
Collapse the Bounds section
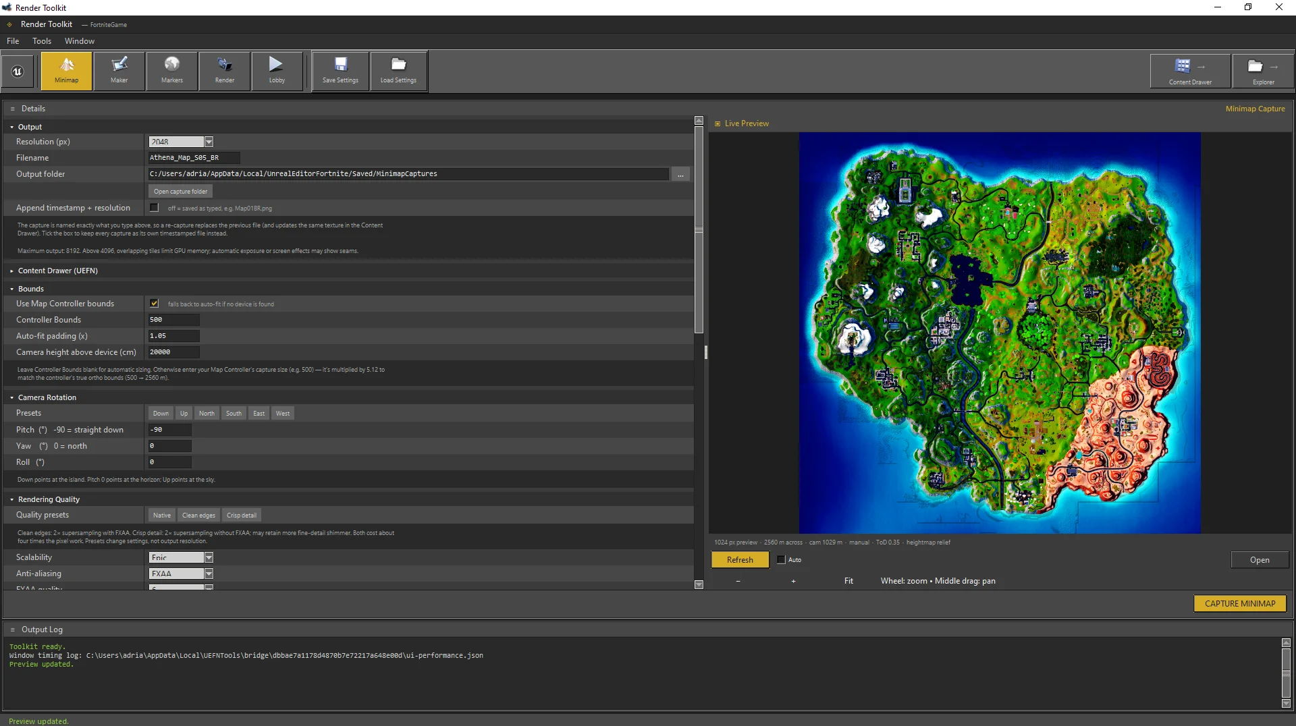[11, 289]
